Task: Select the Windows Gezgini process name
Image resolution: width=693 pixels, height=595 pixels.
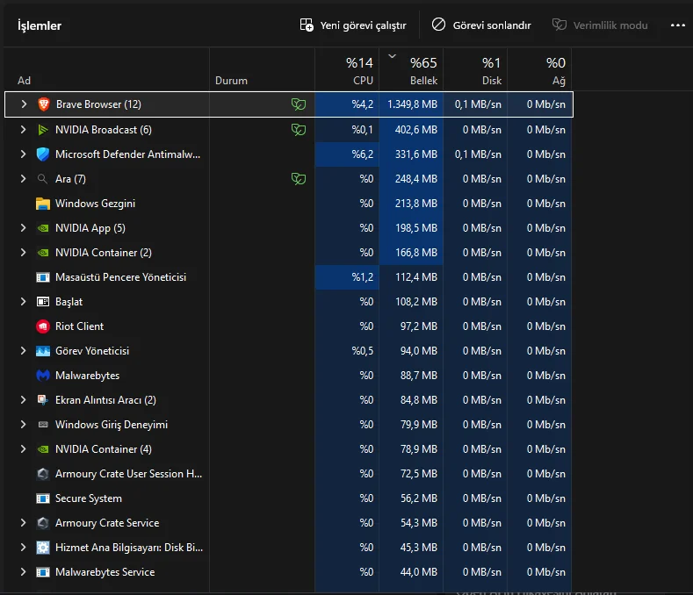Action: pyautogui.click(x=95, y=204)
